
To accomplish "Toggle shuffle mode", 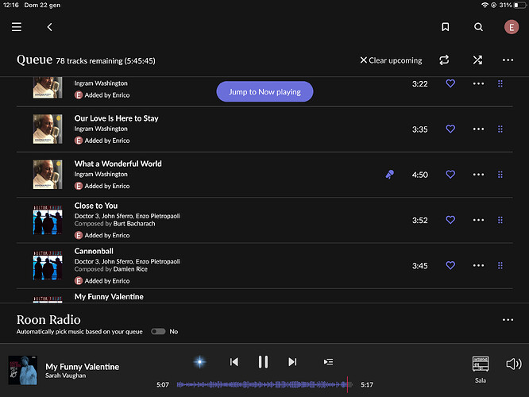I will [x=477, y=60].
